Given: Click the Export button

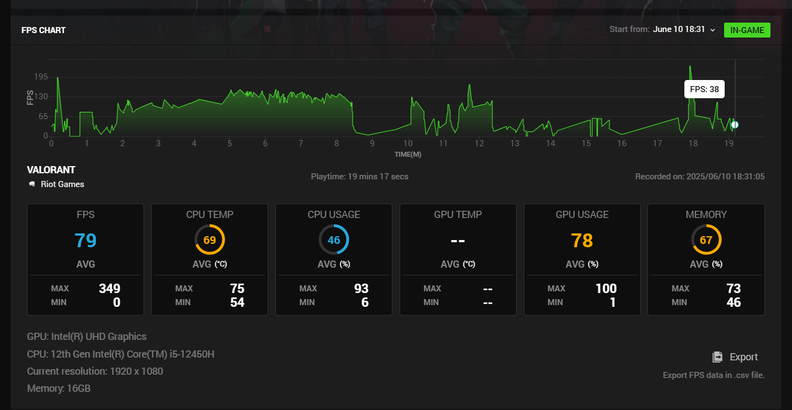Looking at the screenshot, I should click(x=735, y=357).
